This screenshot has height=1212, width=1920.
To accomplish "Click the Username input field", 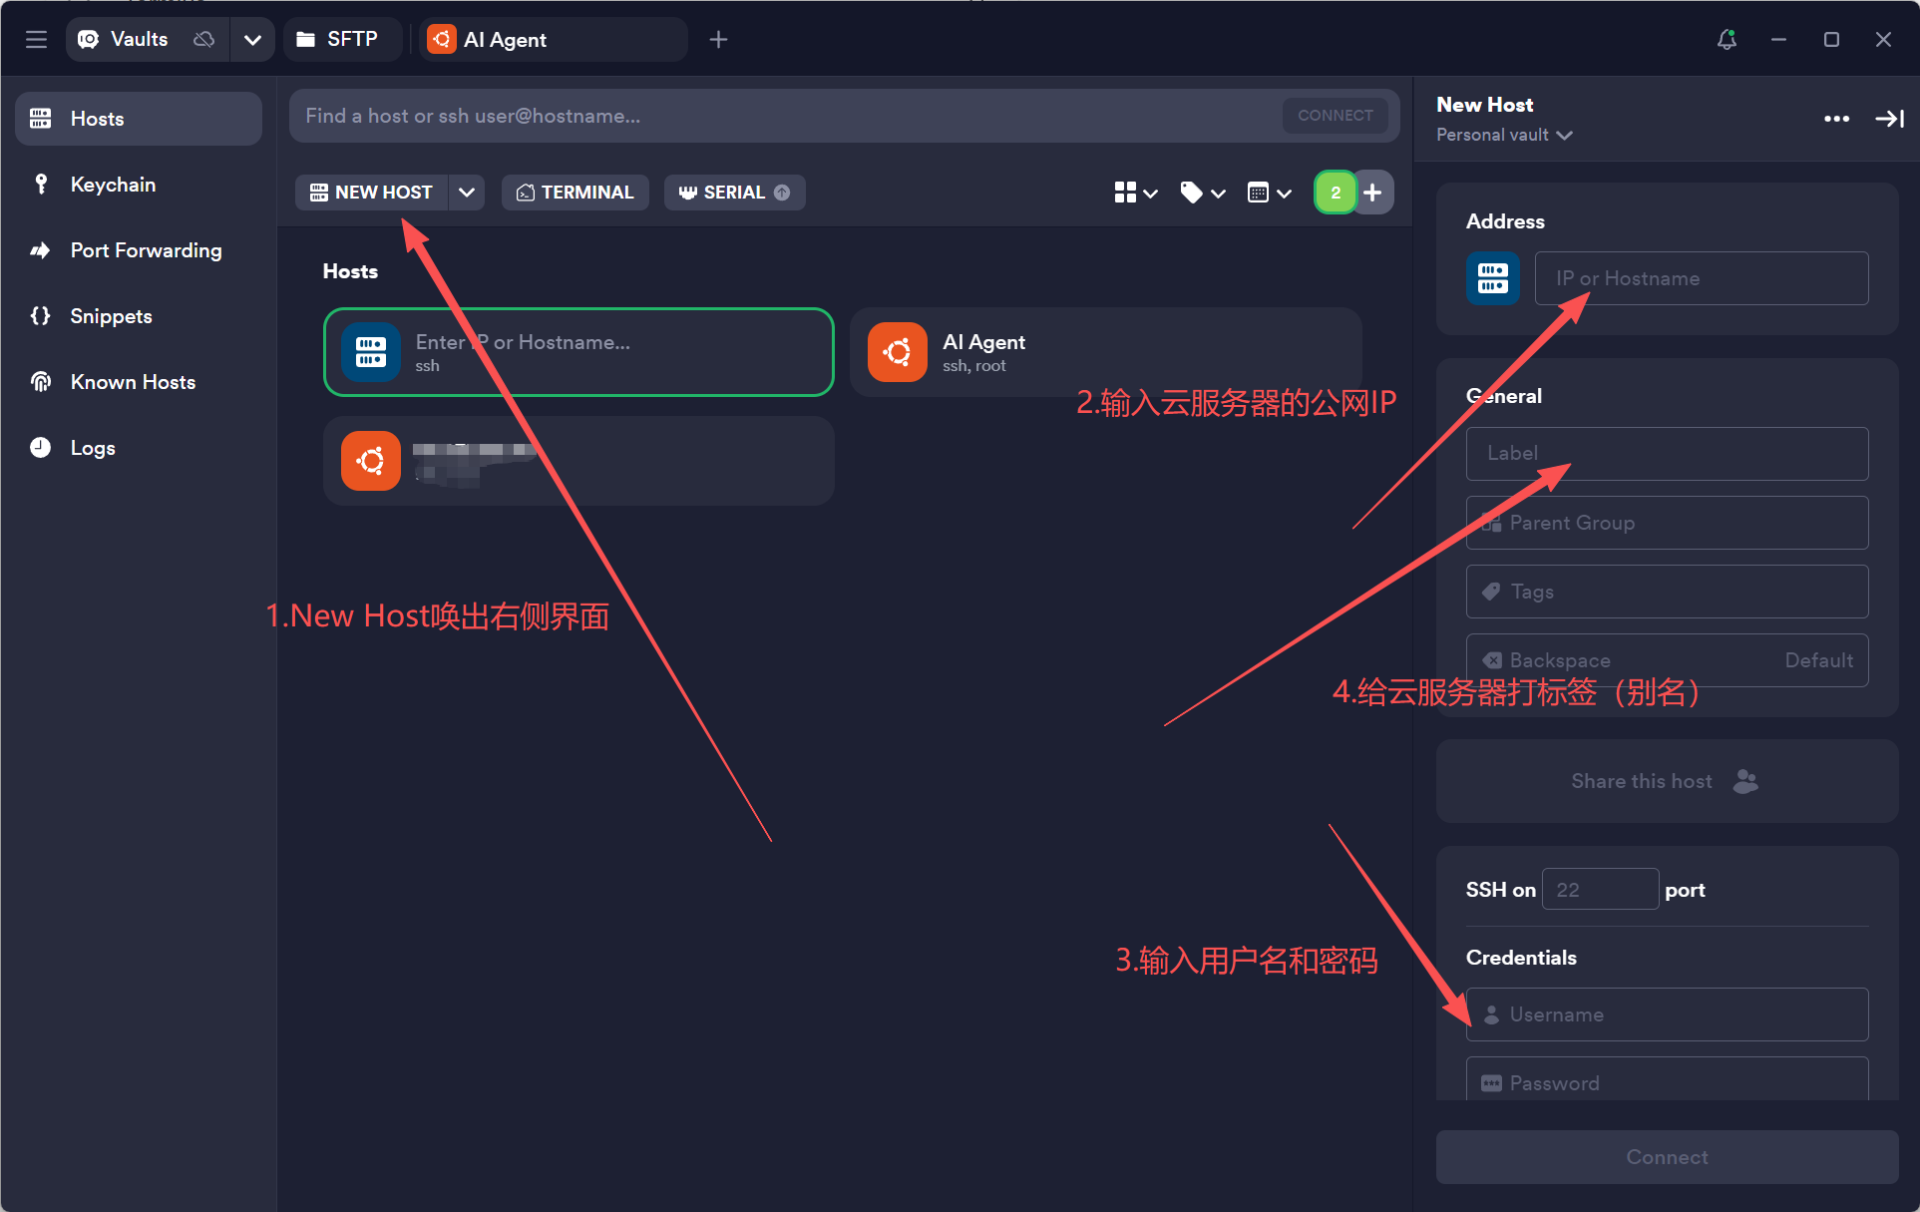I will [x=1667, y=1014].
